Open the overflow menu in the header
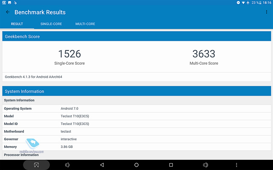Image resolution: width=273 pixels, height=170 pixels. tap(266, 12)
